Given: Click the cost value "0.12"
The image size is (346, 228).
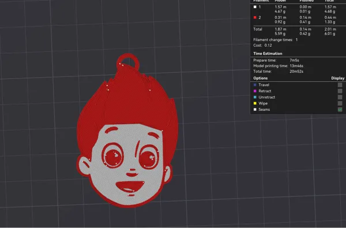Looking at the screenshot, I should pyautogui.click(x=268, y=45).
